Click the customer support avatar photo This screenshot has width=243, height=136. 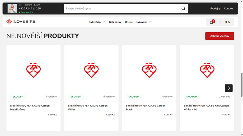pyautogui.click(x=12, y=9)
